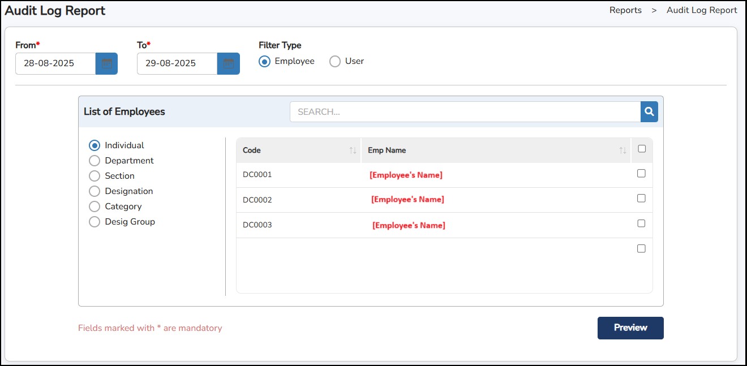747x366 pixels.
Task: Check the box for employee DC0002
Action: pyautogui.click(x=641, y=199)
